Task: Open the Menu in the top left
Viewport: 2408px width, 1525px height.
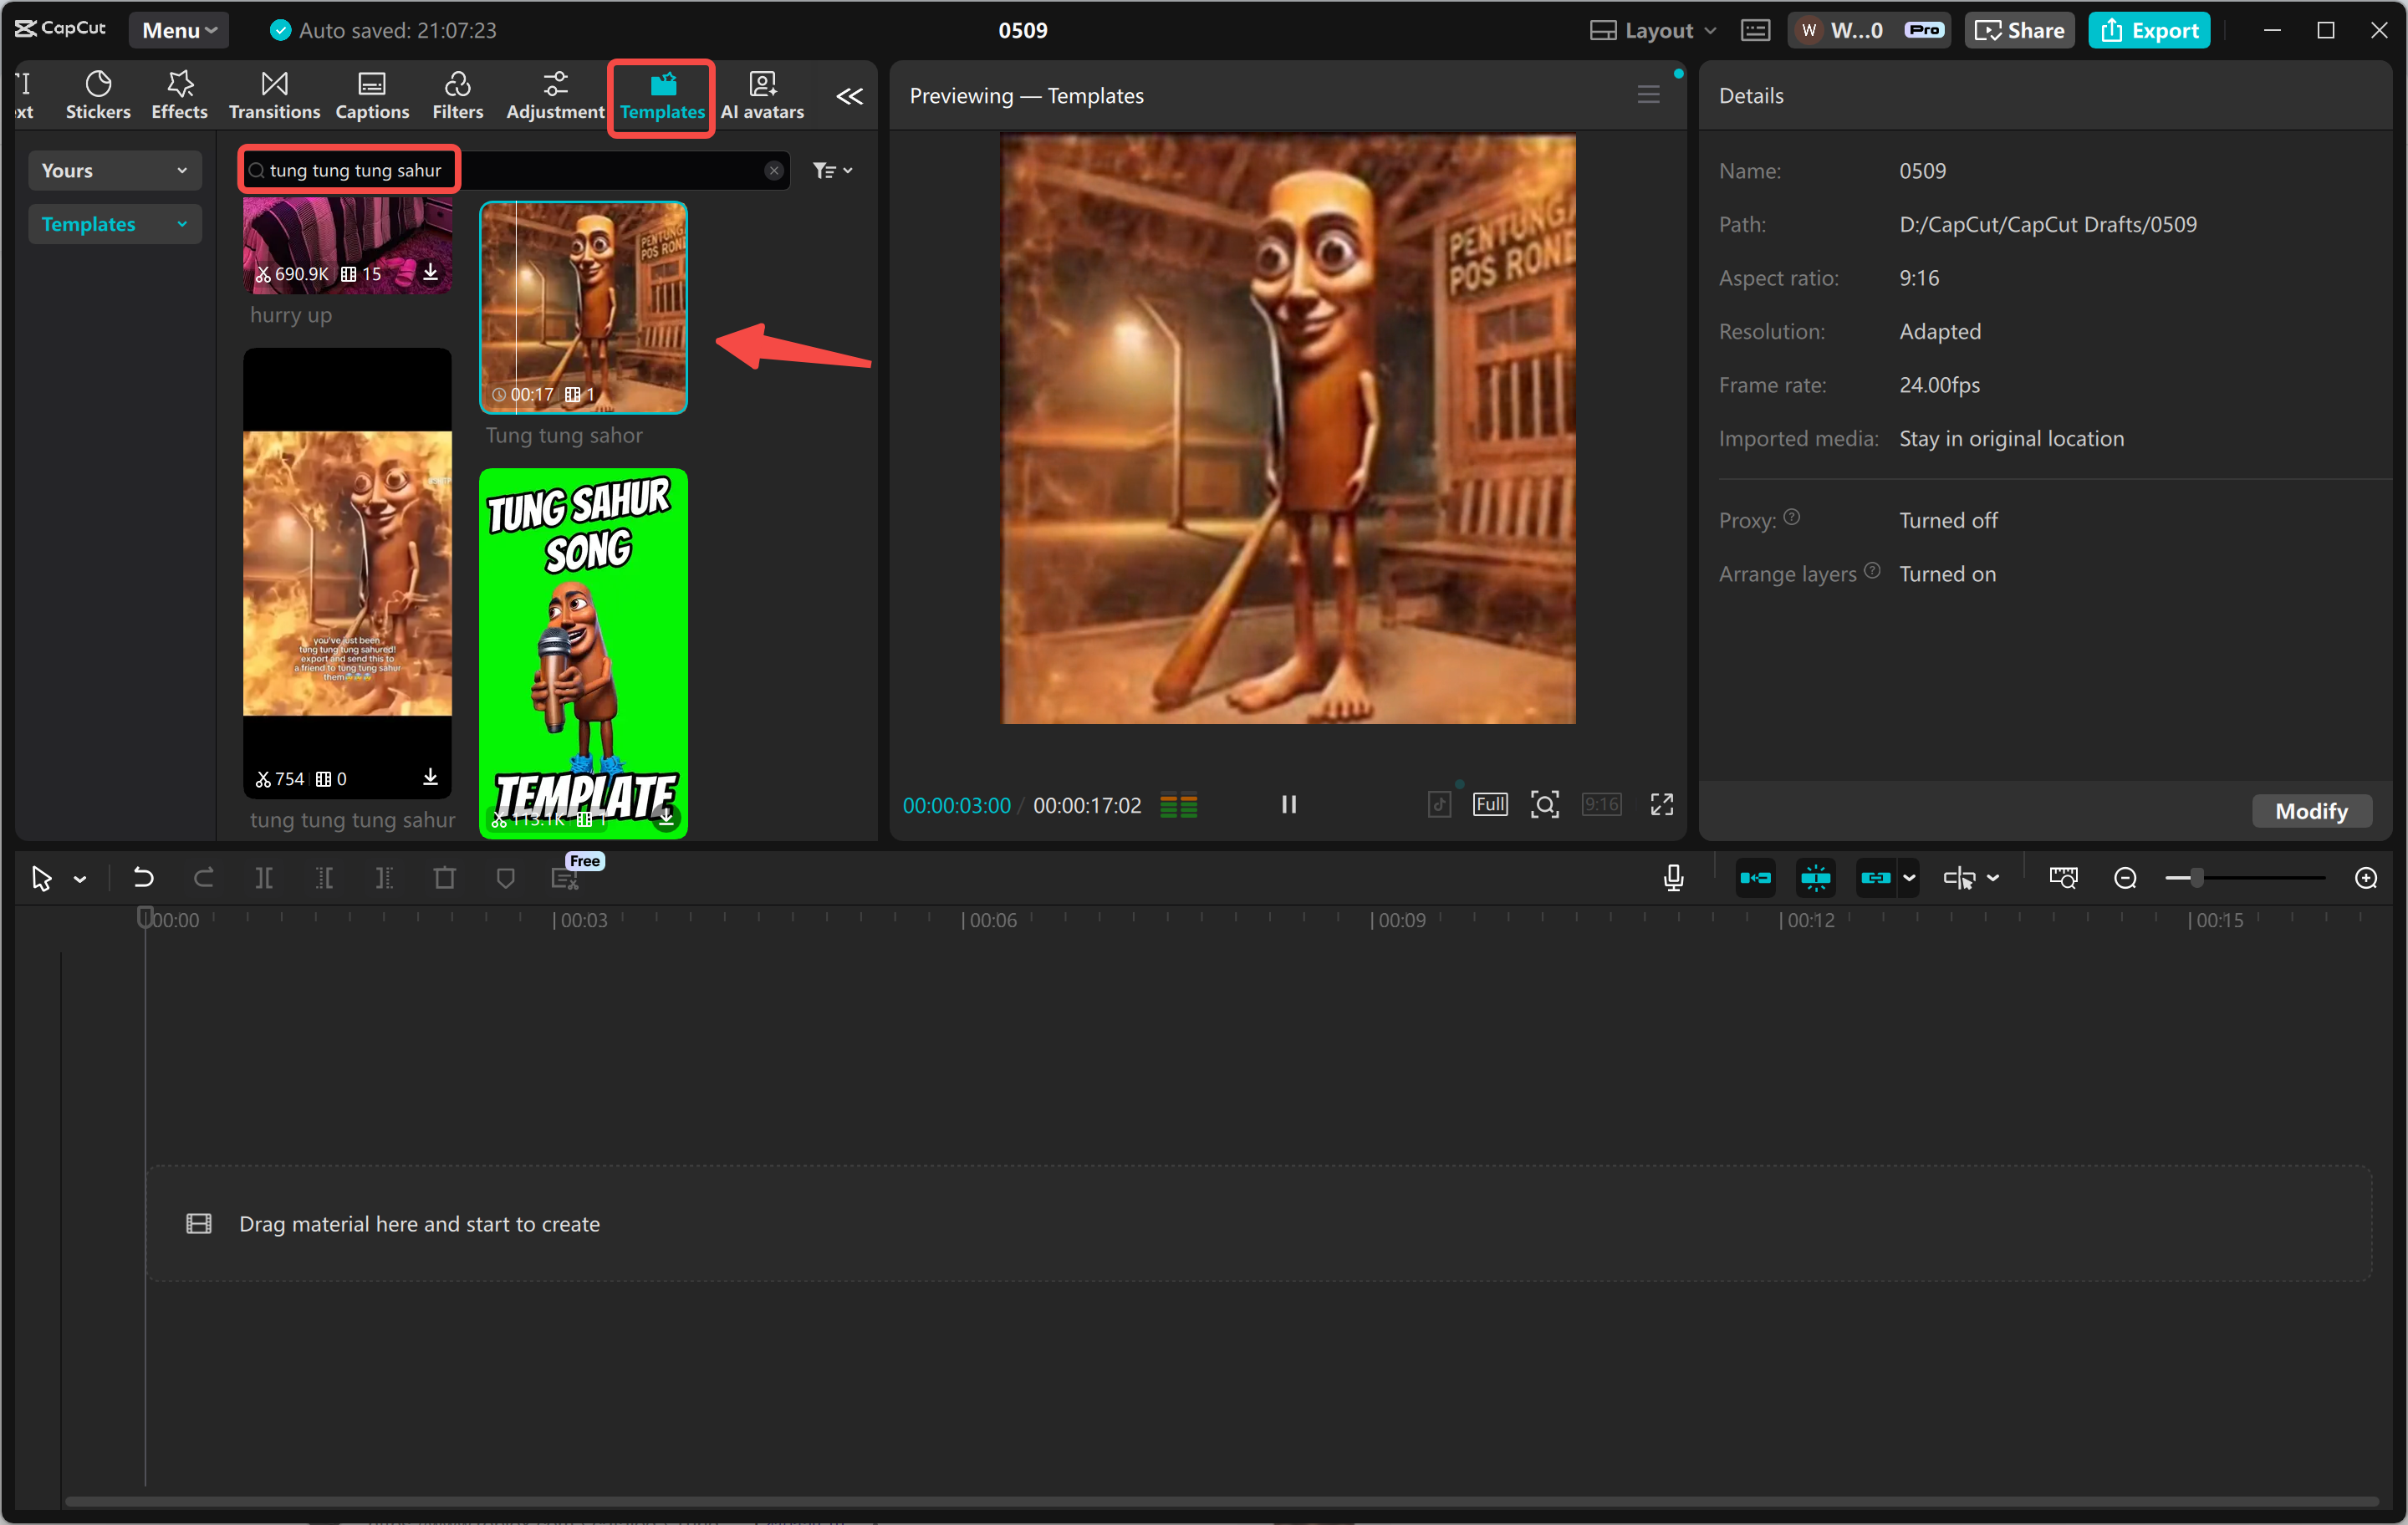Action: coord(178,30)
